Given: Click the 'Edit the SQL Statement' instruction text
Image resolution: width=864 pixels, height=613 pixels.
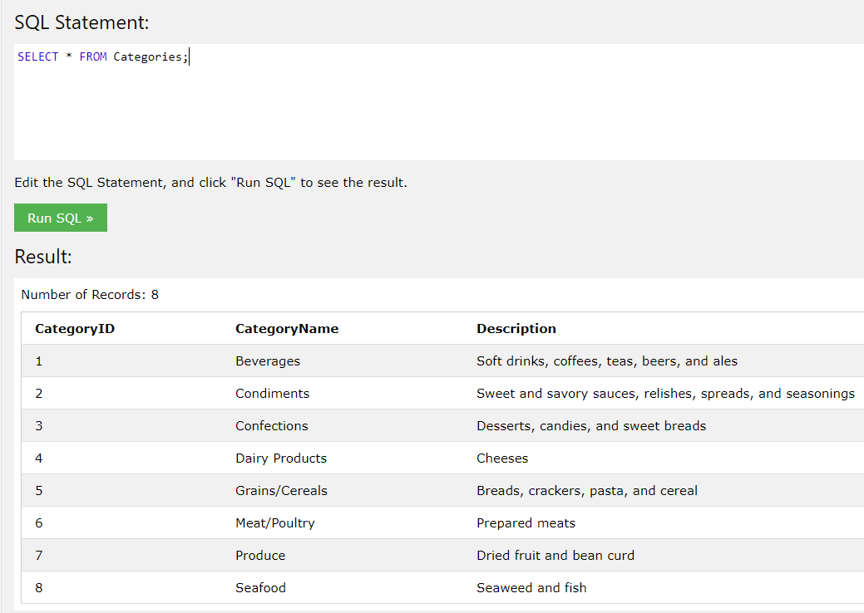Looking at the screenshot, I should click(210, 183).
